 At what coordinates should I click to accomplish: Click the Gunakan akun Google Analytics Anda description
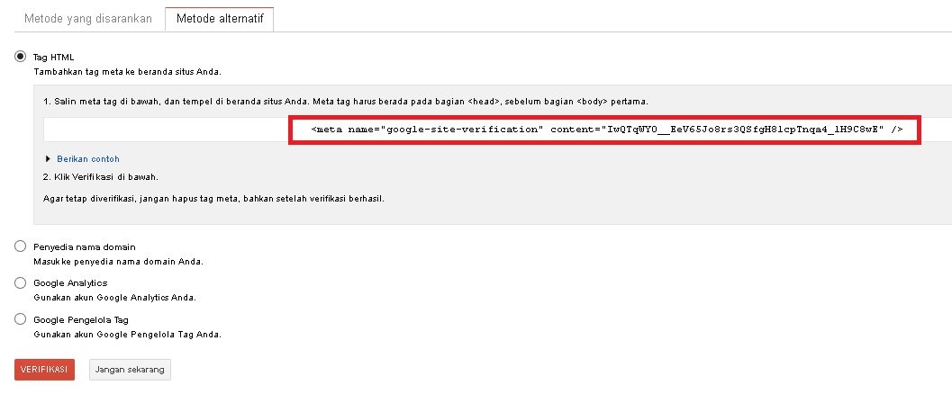click(114, 297)
